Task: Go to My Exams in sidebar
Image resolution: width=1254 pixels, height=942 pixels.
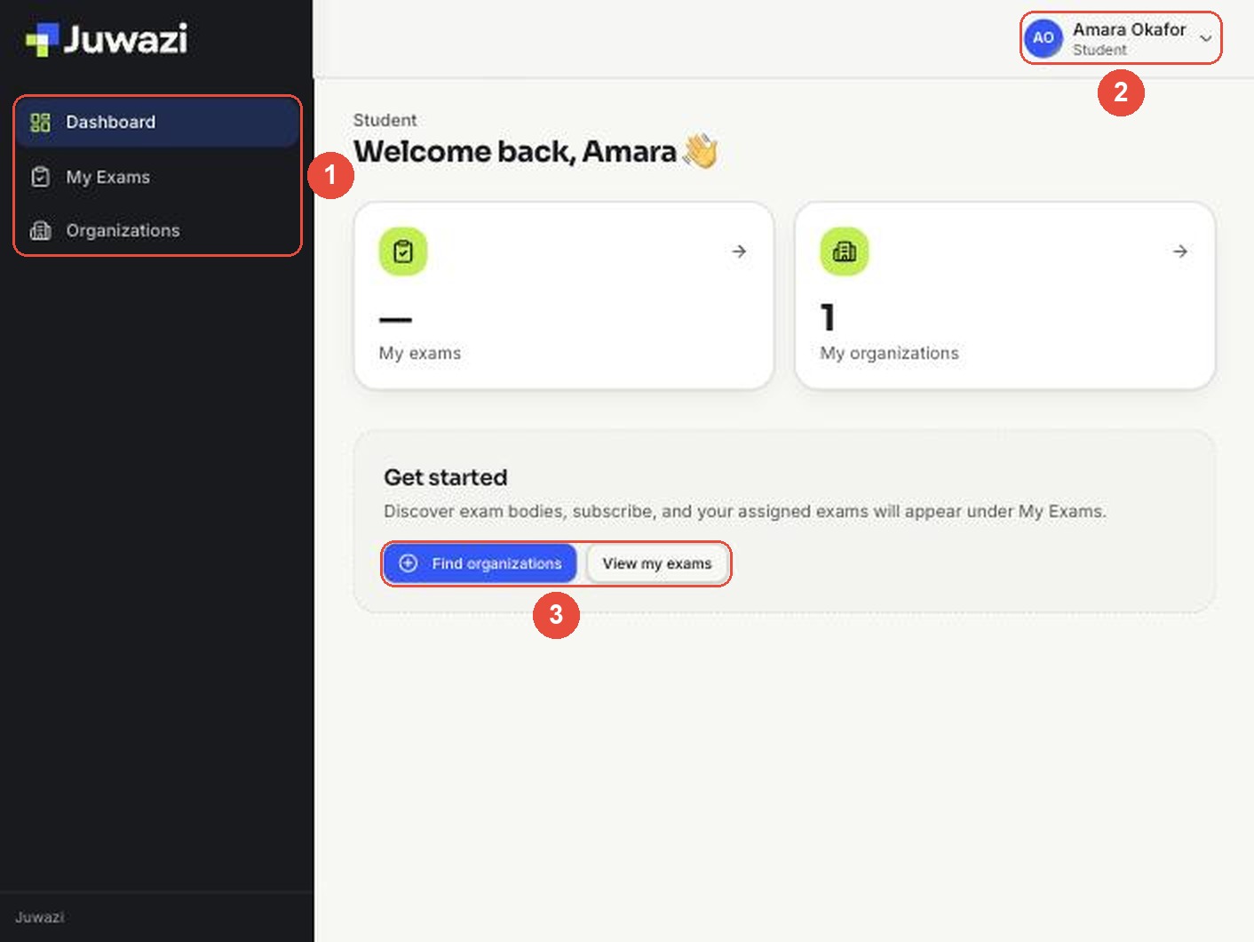Action: (x=157, y=177)
